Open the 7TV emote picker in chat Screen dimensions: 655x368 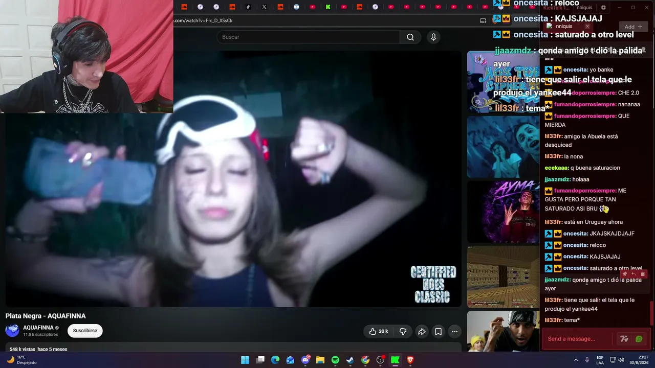tap(624, 339)
